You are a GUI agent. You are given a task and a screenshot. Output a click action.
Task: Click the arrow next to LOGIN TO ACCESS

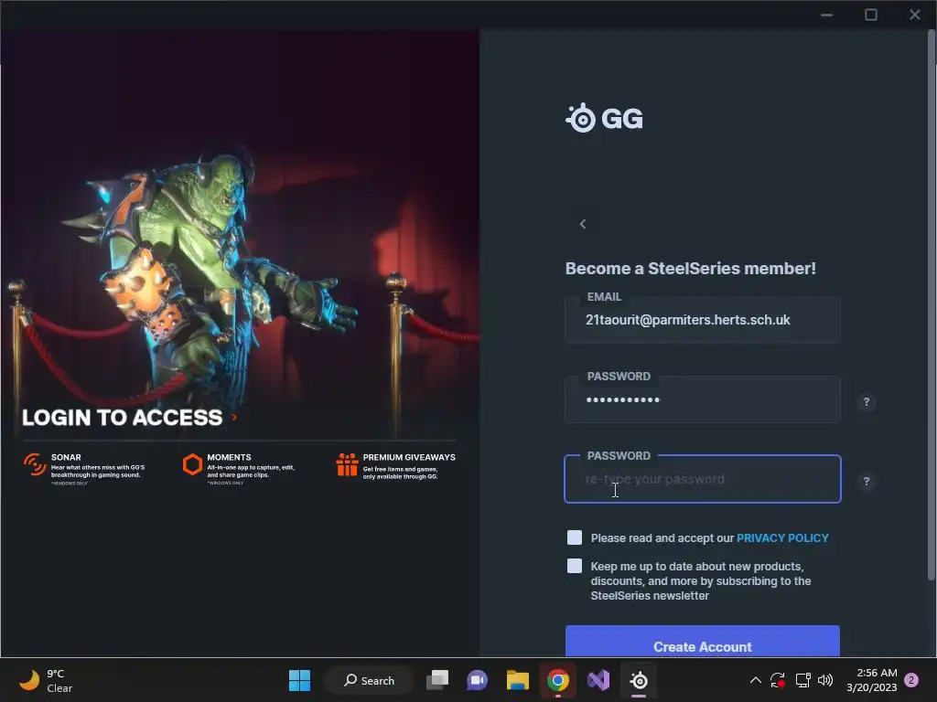click(234, 417)
